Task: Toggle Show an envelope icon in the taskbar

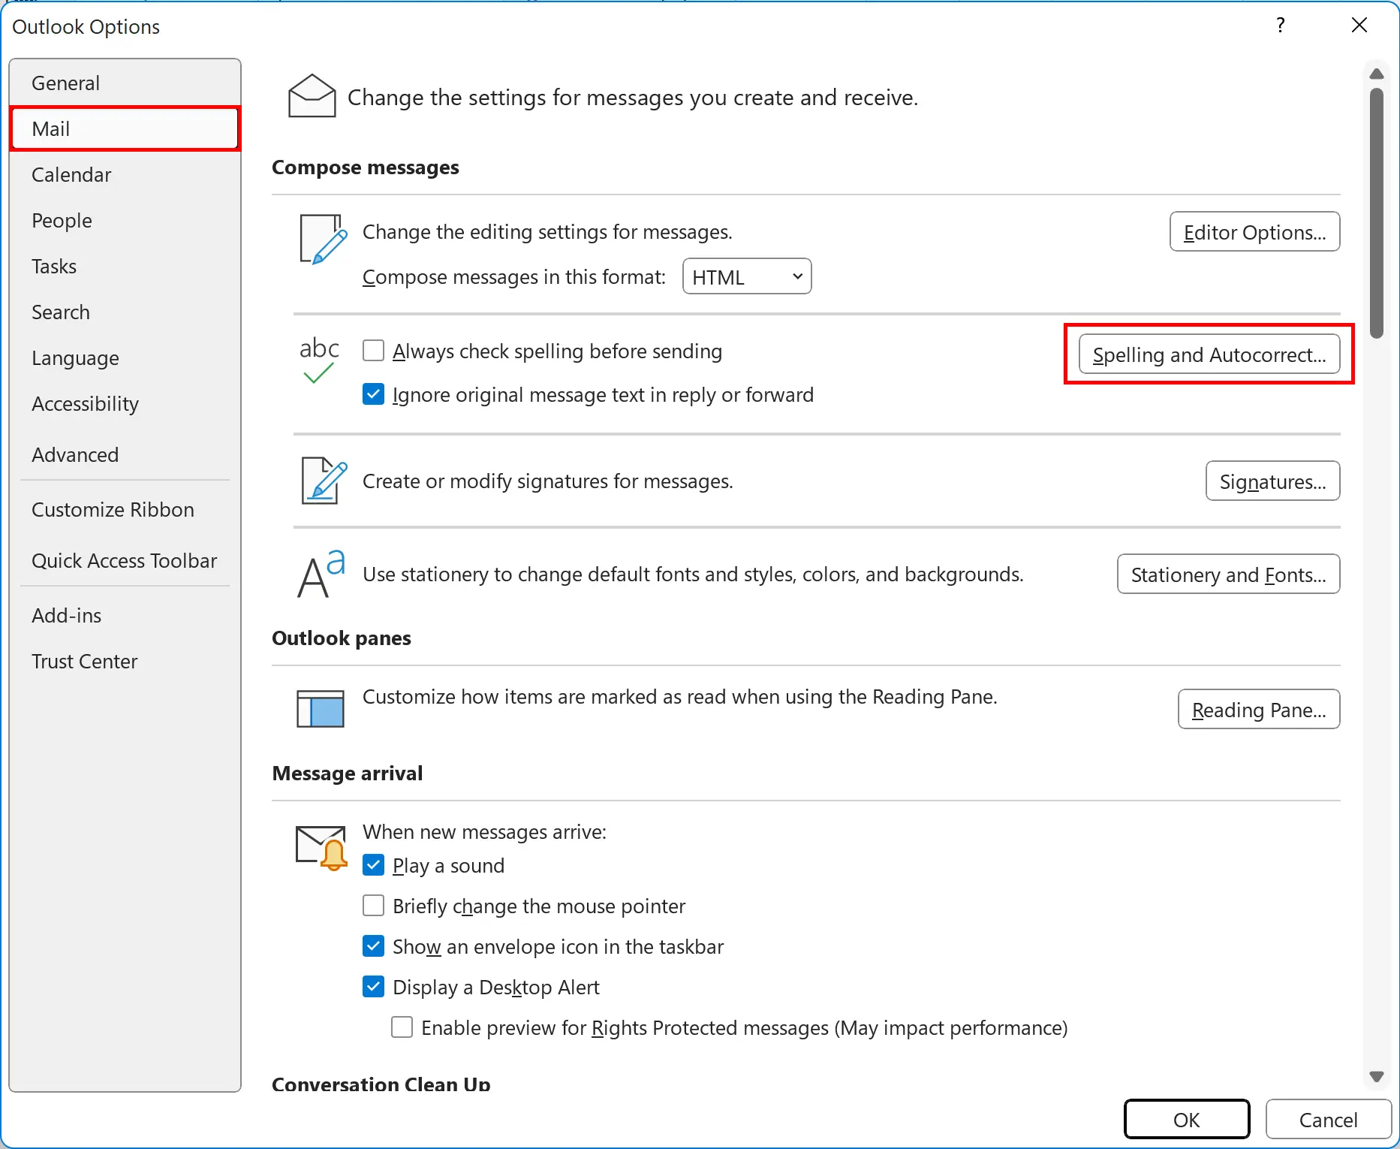Action: point(373,946)
